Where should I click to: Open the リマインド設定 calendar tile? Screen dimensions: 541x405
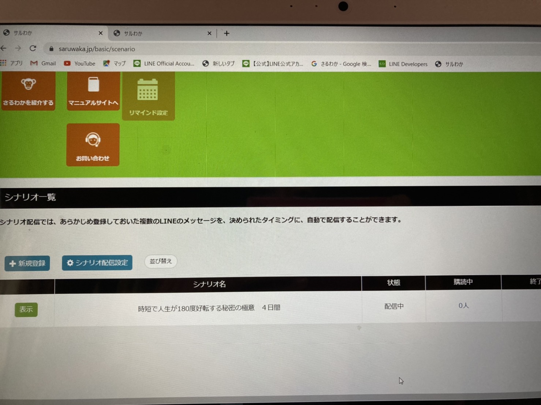click(x=148, y=96)
